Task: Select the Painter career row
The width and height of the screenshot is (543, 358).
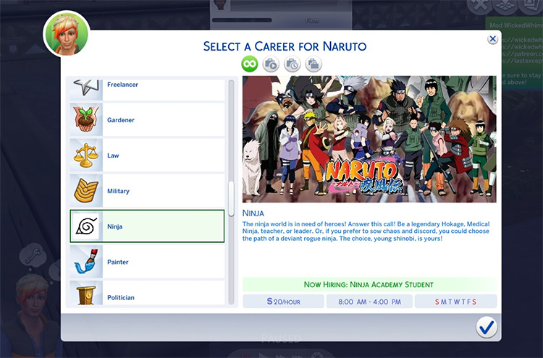Action: [147, 262]
